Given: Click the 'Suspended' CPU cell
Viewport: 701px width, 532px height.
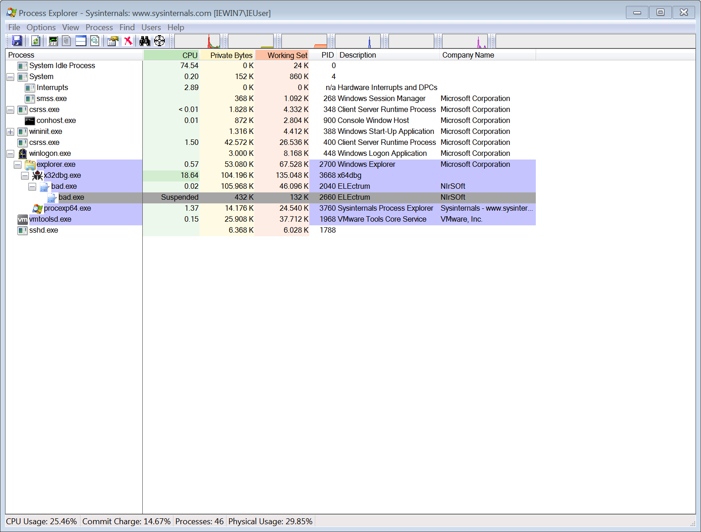Looking at the screenshot, I should (180, 197).
